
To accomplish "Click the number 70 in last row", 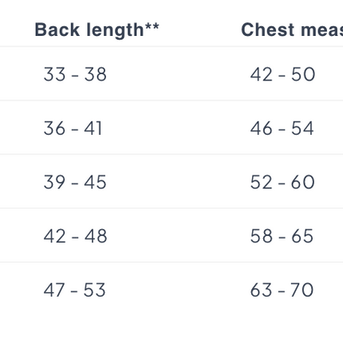I will (x=302, y=290).
